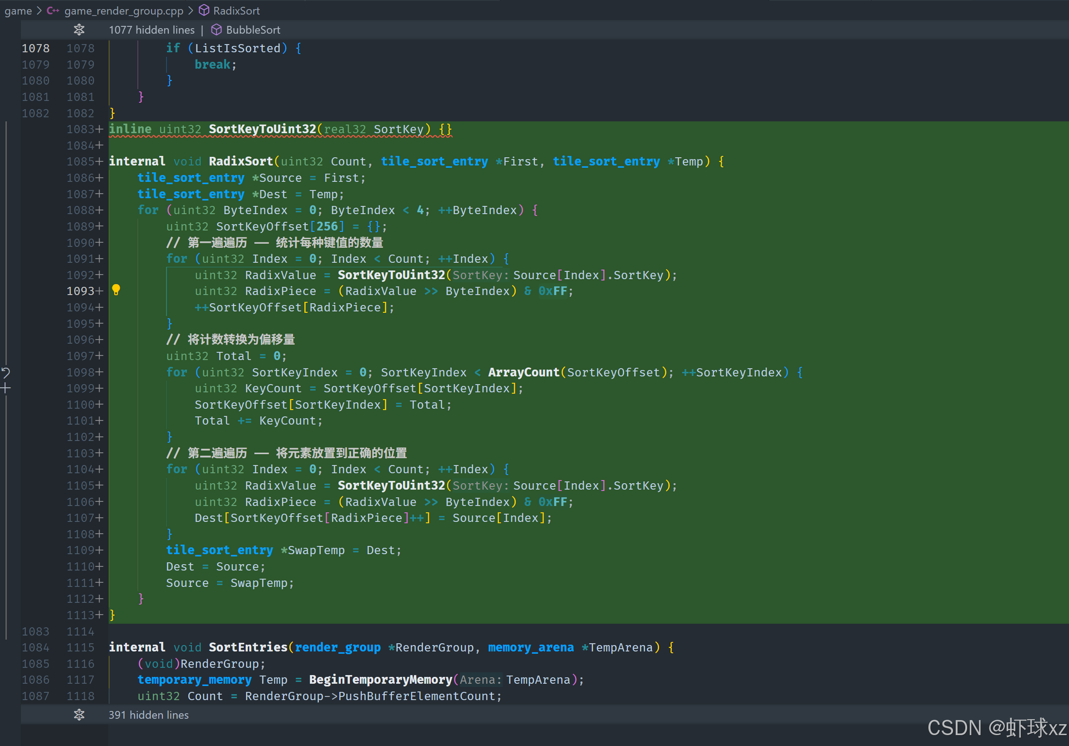Image resolution: width=1069 pixels, height=746 pixels.
Task: Click the C++ file icon in breadcrumb
Action: (53, 10)
